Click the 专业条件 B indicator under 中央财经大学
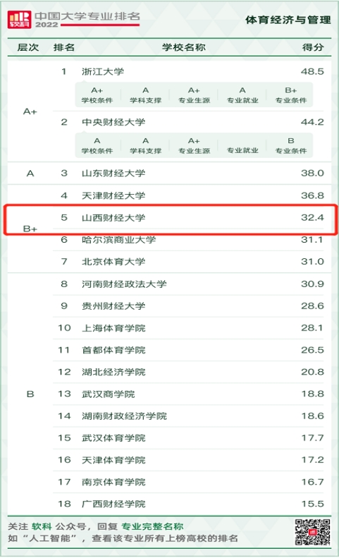The height and width of the screenshot is (558, 339). [291, 145]
